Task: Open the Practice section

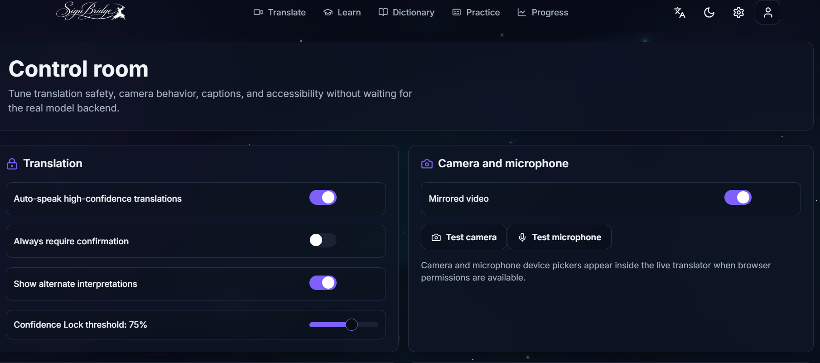Action: click(476, 12)
